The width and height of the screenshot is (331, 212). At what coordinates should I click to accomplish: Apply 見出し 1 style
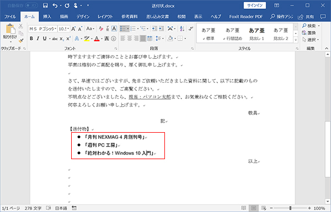[x=257, y=34]
